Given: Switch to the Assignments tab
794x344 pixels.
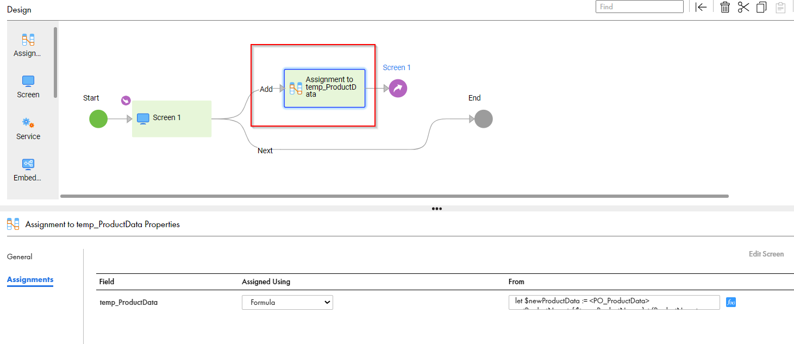Looking at the screenshot, I should [30, 279].
